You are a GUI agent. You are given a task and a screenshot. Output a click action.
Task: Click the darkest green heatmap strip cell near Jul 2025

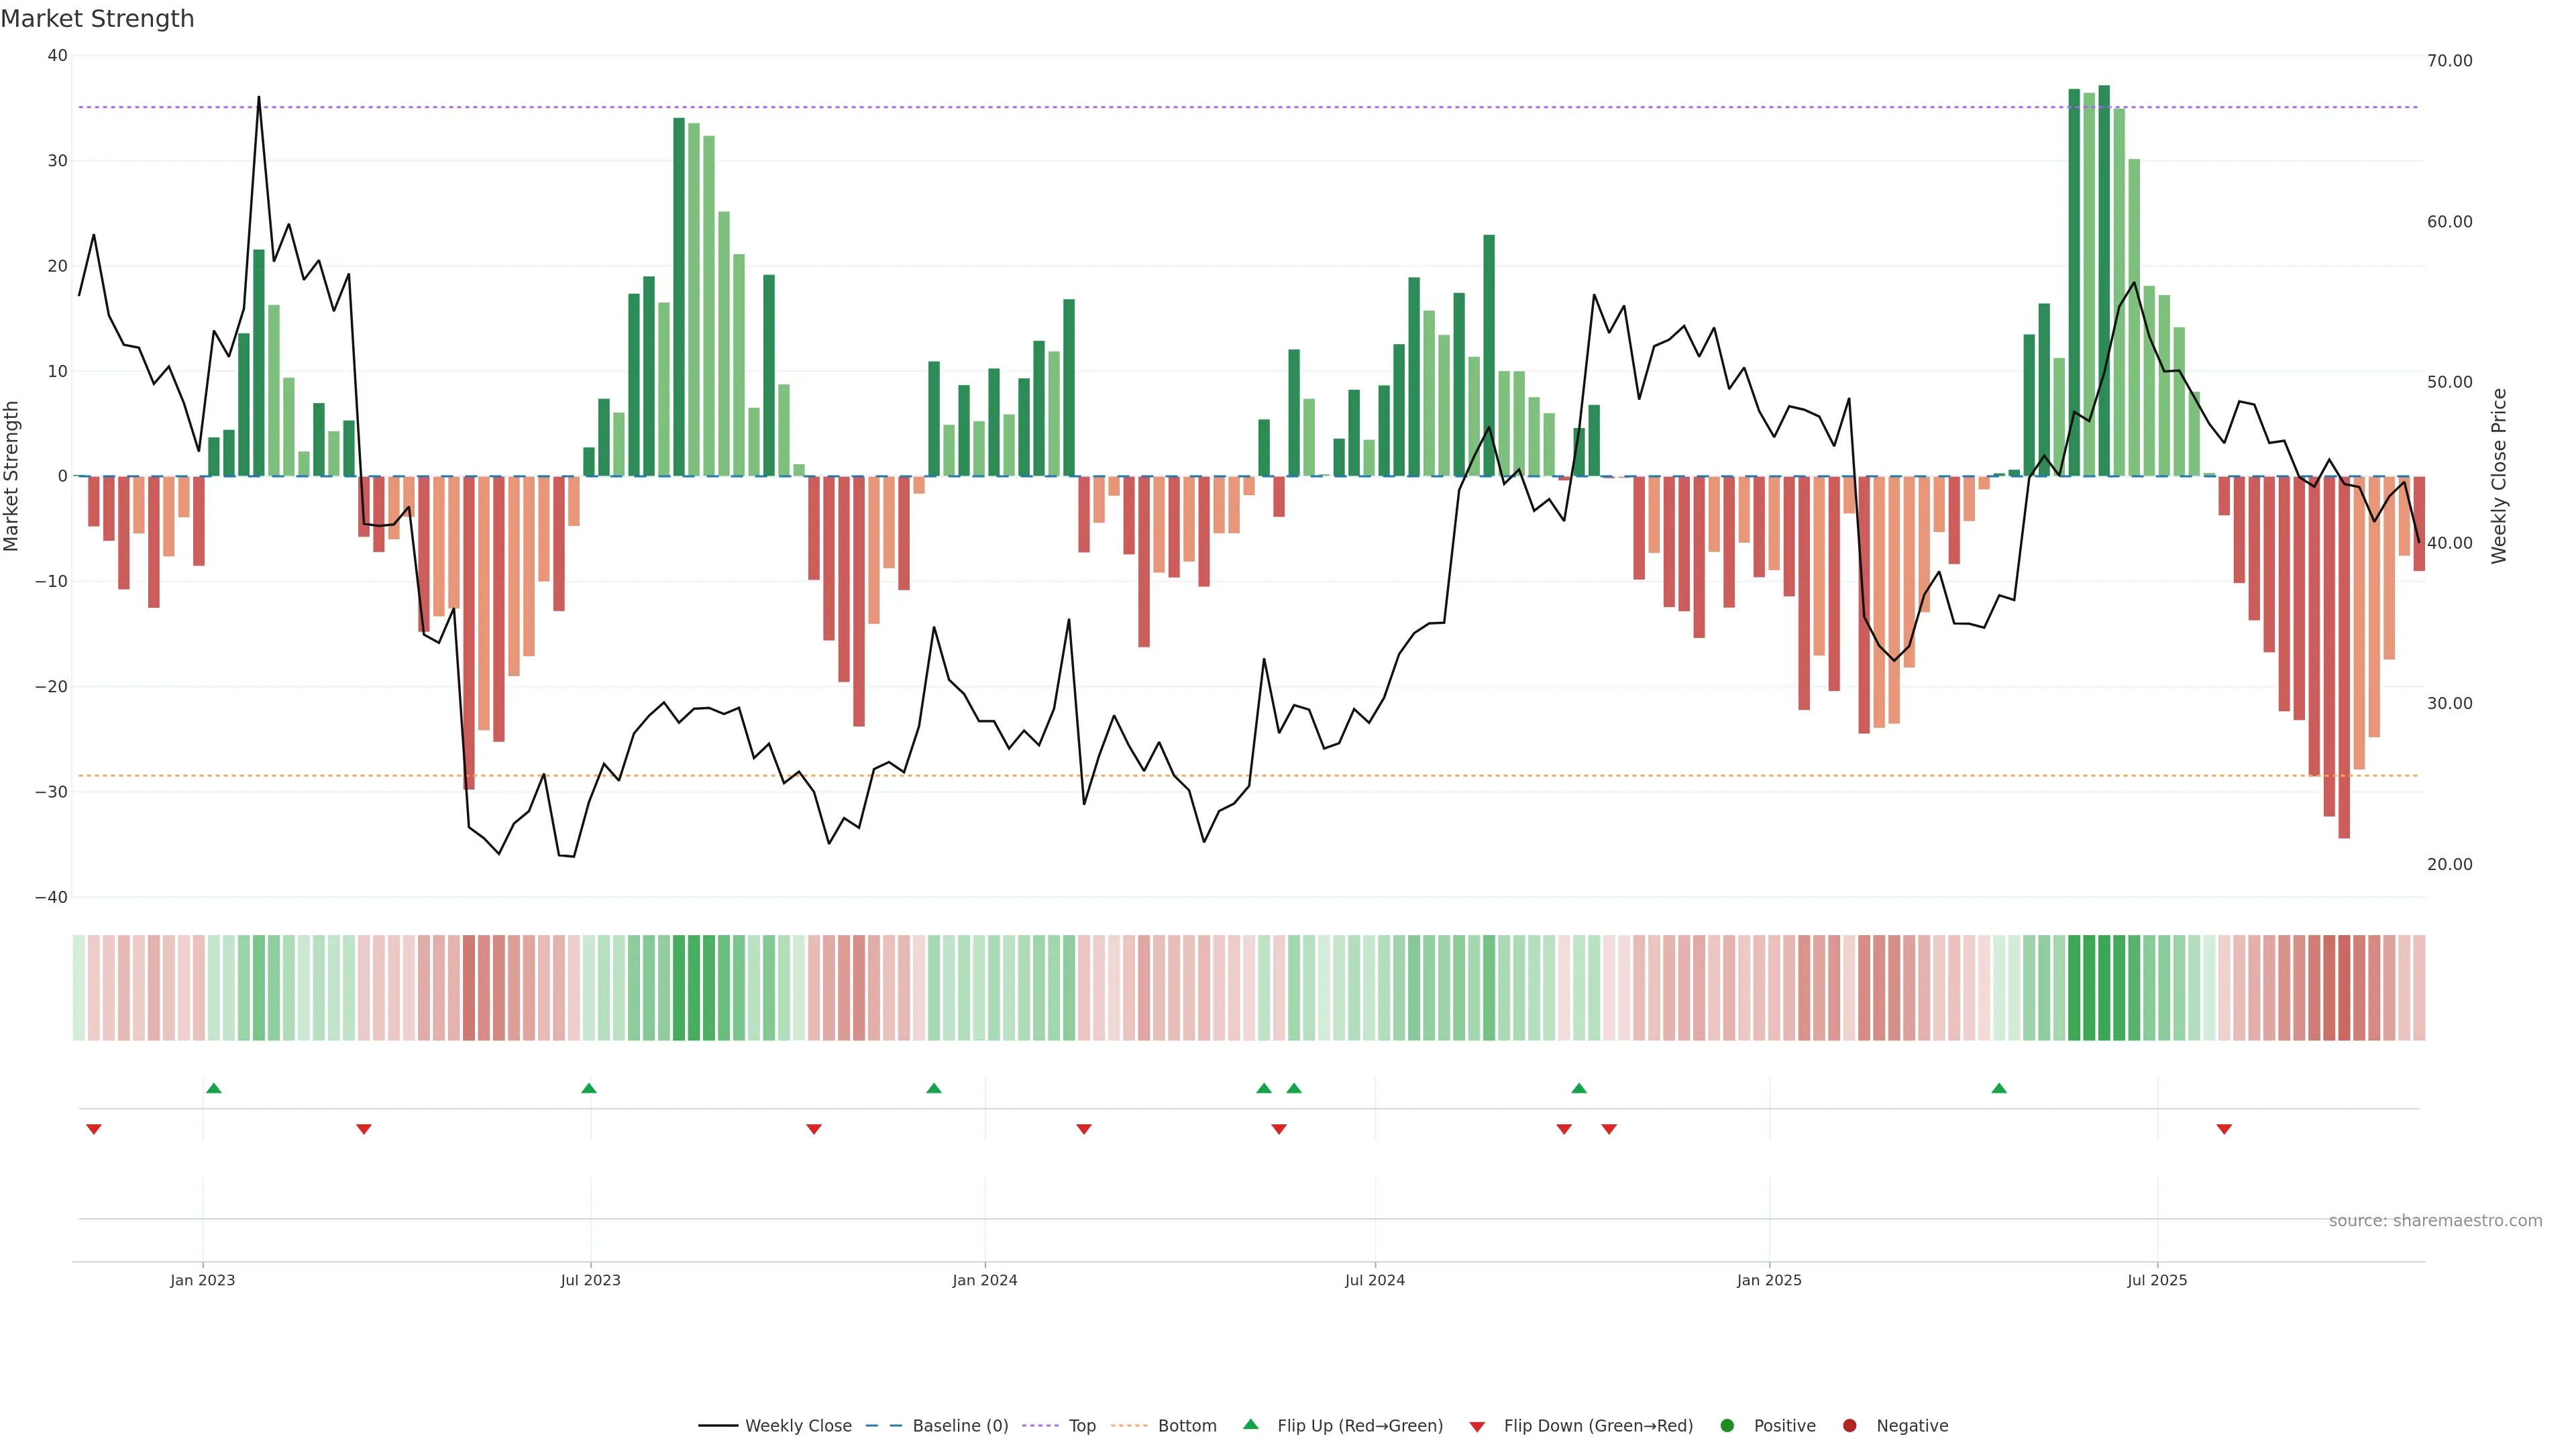[2104, 988]
